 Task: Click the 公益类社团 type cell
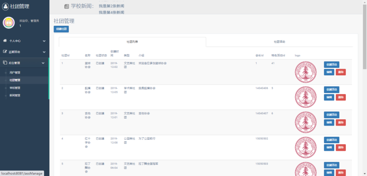129,140
